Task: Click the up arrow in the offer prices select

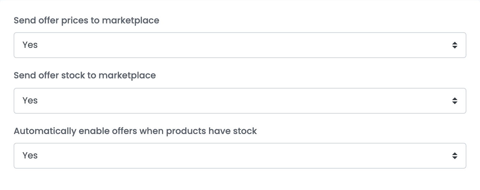Action: point(454,43)
